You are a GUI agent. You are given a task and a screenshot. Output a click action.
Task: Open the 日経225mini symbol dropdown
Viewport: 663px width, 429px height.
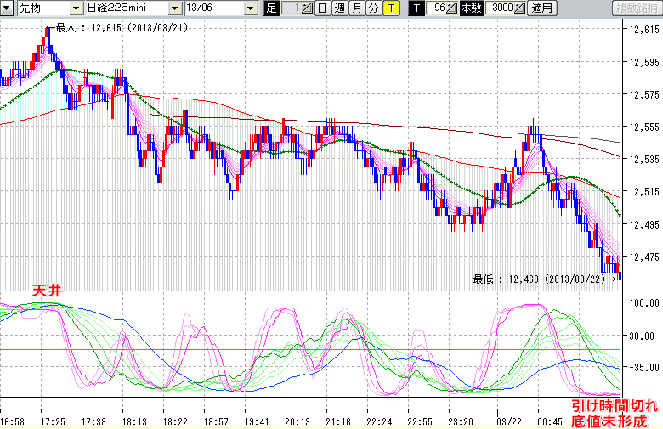tap(174, 8)
